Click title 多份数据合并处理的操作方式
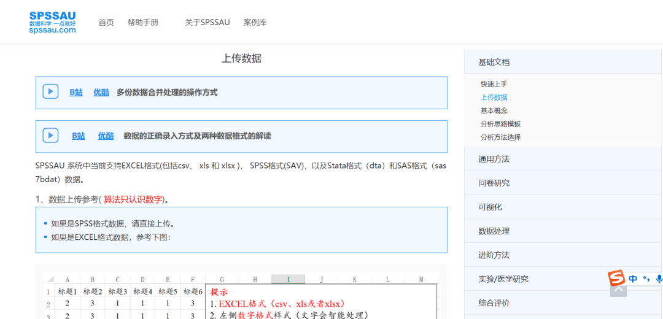The width and height of the screenshot is (663, 319). pyautogui.click(x=167, y=93)
